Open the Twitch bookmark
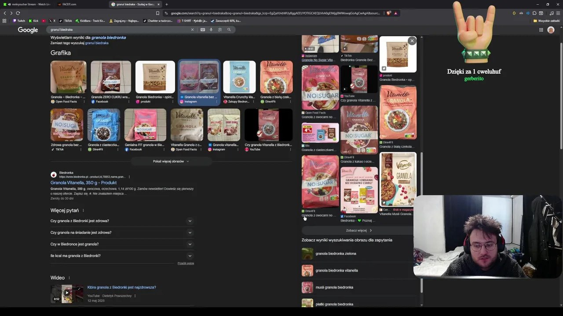The image size is (563, 316). [19, 21]
